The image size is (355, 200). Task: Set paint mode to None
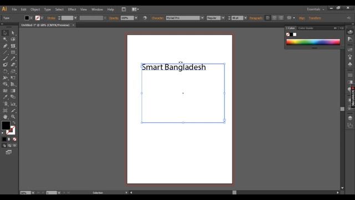coord(14,139)
